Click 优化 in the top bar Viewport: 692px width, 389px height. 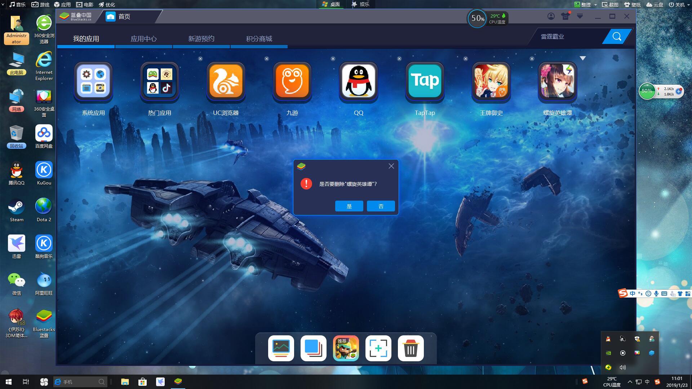(x=107, y=4)
